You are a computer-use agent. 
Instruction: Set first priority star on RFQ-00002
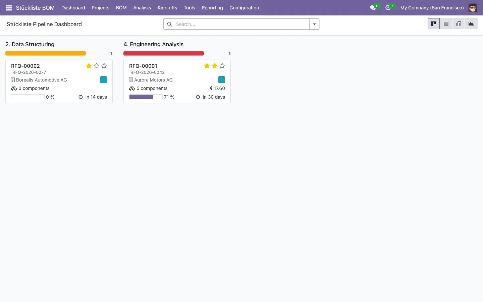(89, 66)
